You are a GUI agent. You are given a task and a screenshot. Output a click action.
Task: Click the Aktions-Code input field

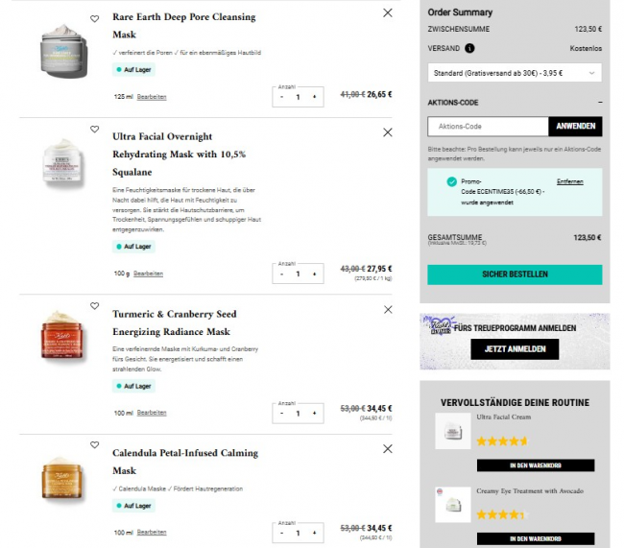[x=488, y=126]
